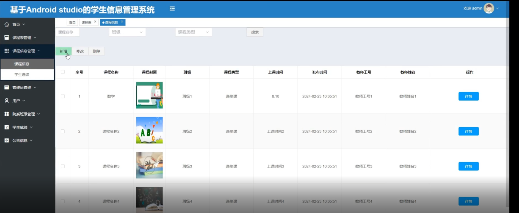Click the 用户 person icon
This screenshot has height=213, width=519.
7,101
